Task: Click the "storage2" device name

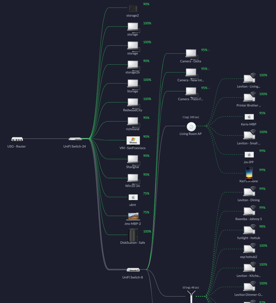Action: point(133,16)
